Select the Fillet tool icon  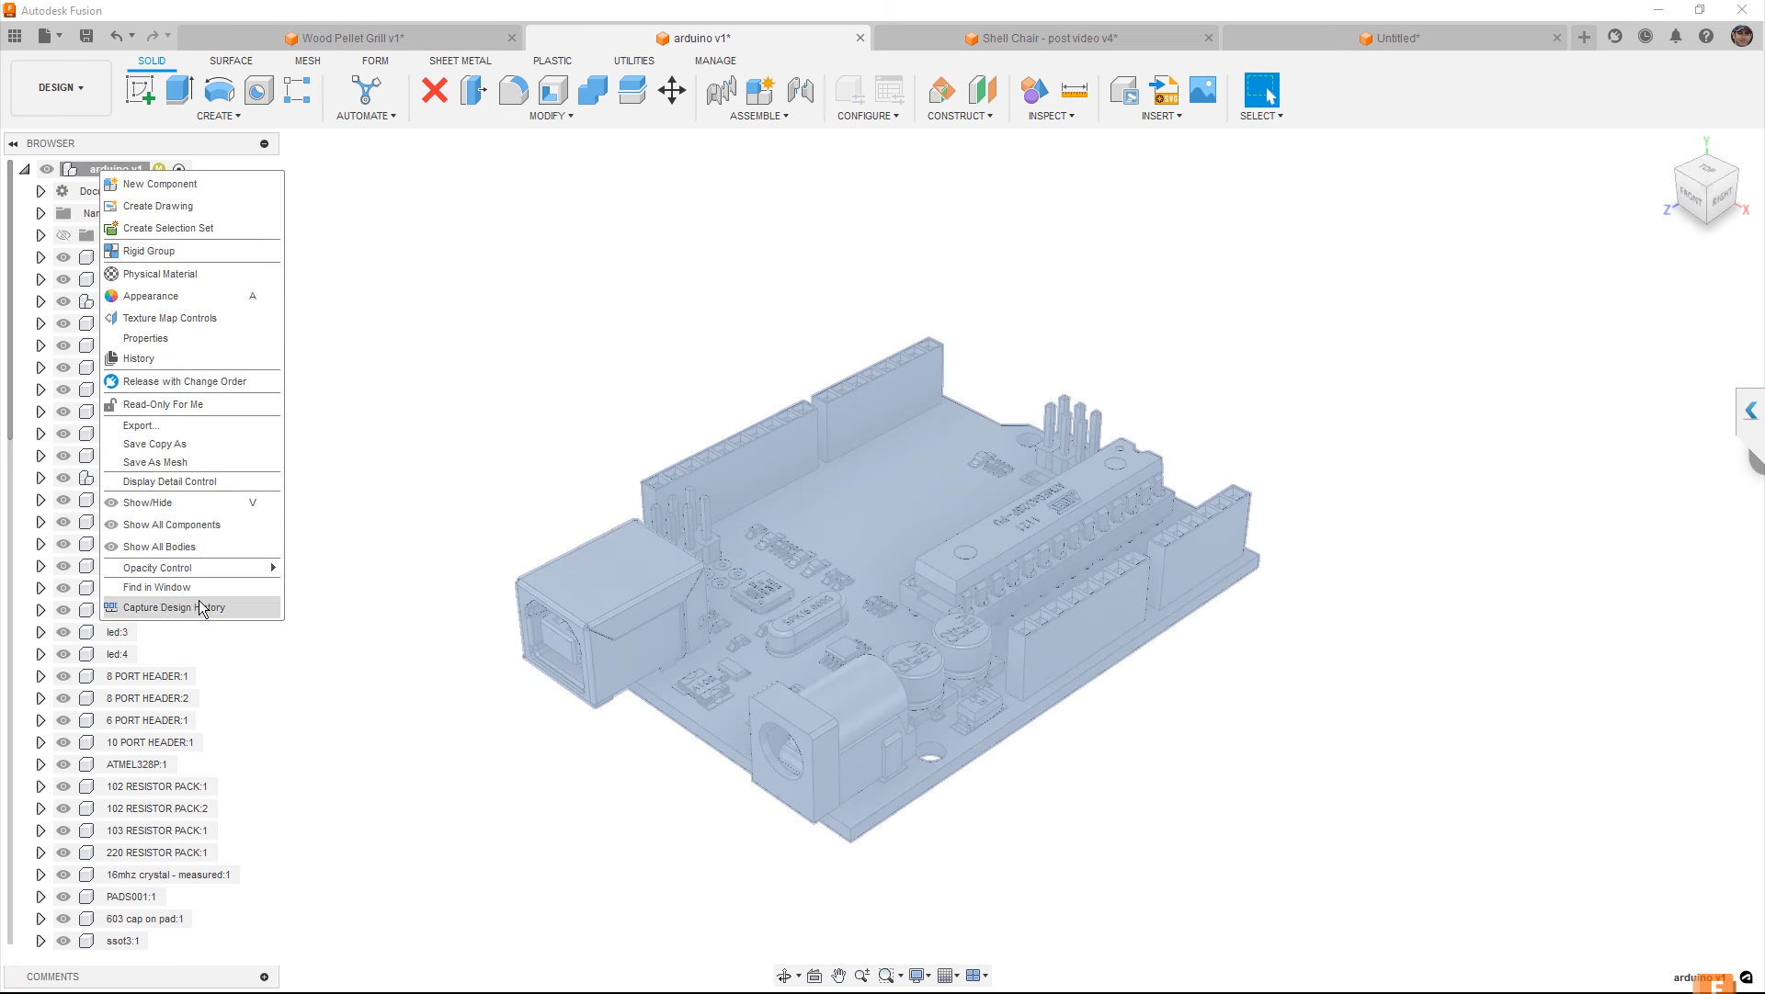coord(513,90)
